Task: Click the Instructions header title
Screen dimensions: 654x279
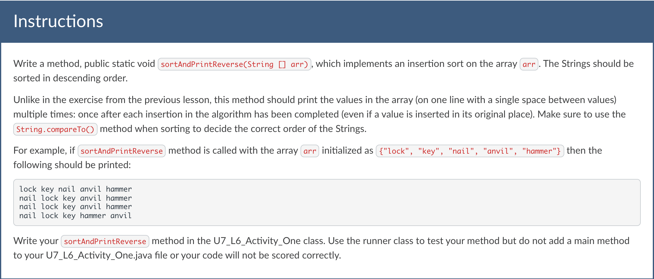Action: [58, 21]
